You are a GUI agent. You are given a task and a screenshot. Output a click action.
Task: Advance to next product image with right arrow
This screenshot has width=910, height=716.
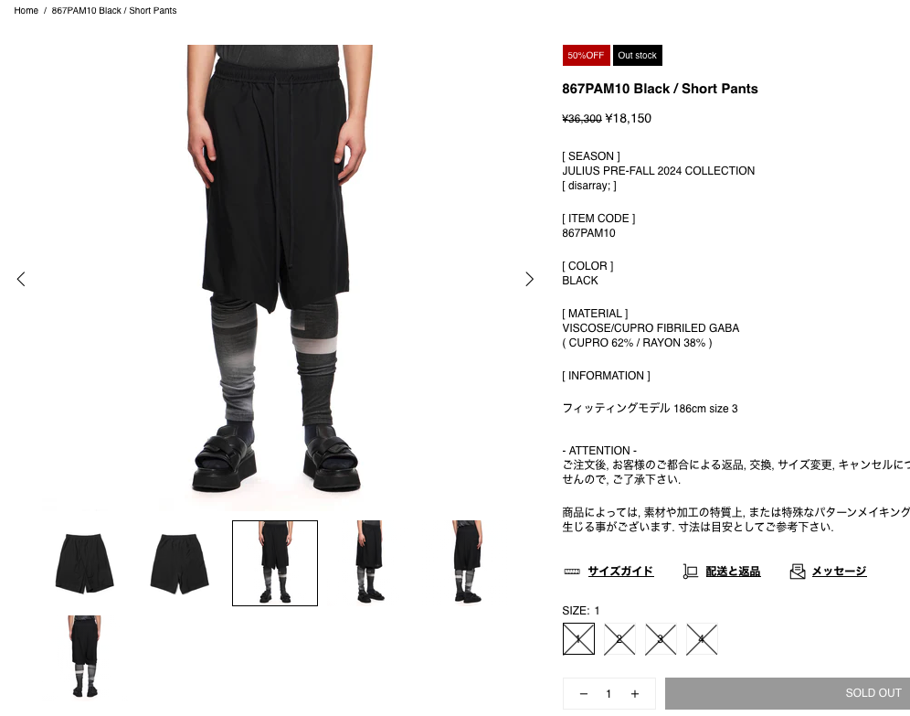(x=529, y=279)
